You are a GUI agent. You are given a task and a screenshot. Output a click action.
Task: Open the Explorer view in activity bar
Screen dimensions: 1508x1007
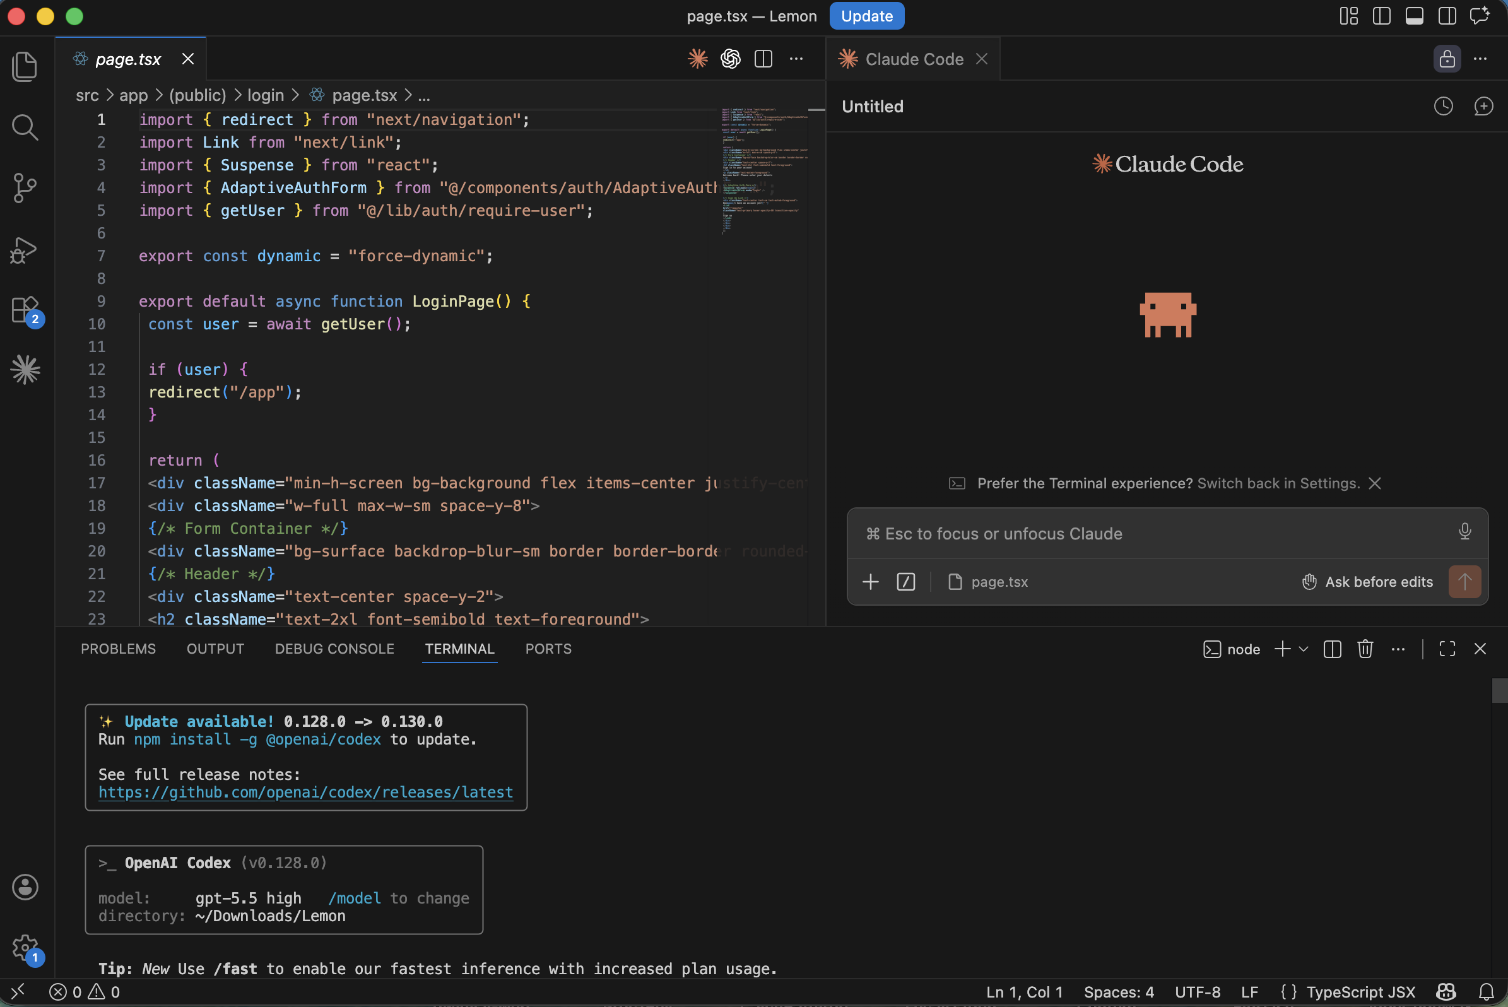25,67
